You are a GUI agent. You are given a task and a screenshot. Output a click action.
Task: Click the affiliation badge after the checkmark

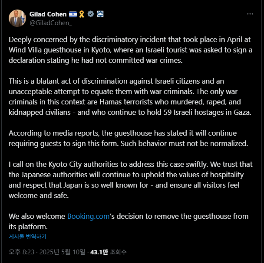click(99, 14)
